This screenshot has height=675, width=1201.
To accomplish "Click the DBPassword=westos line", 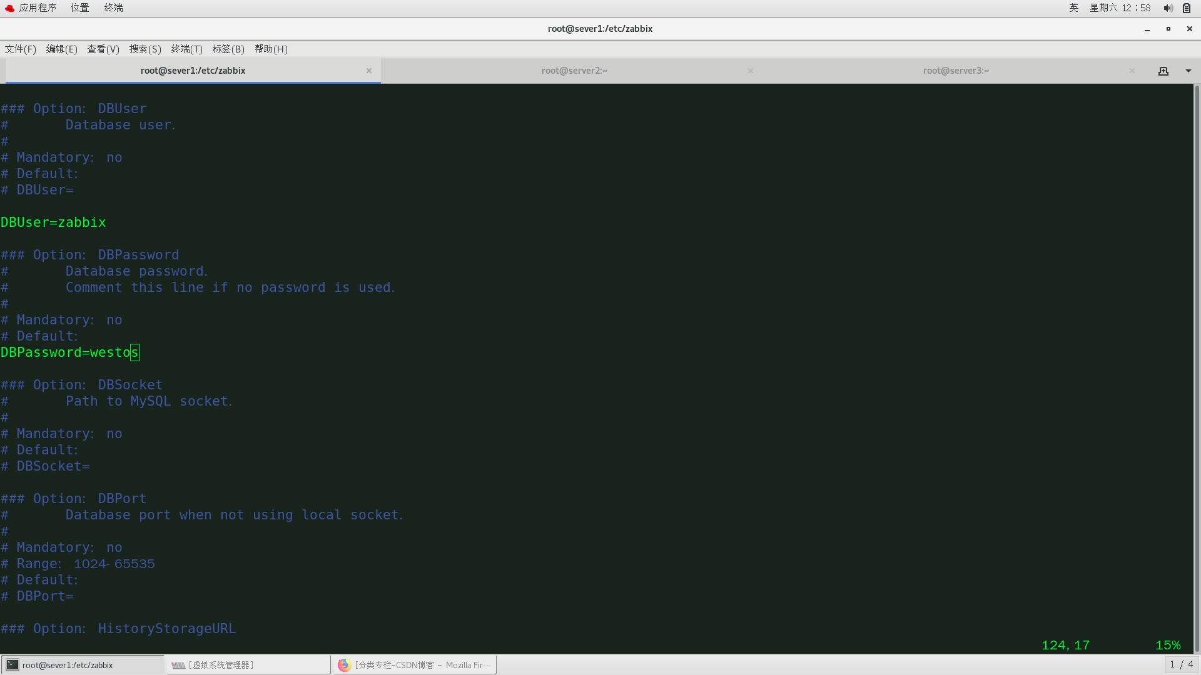I will coord(69,352).
